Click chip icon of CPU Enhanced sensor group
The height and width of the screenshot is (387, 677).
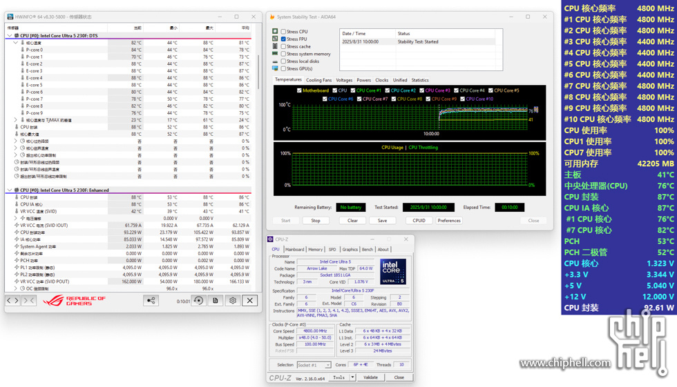coord(17,190)
